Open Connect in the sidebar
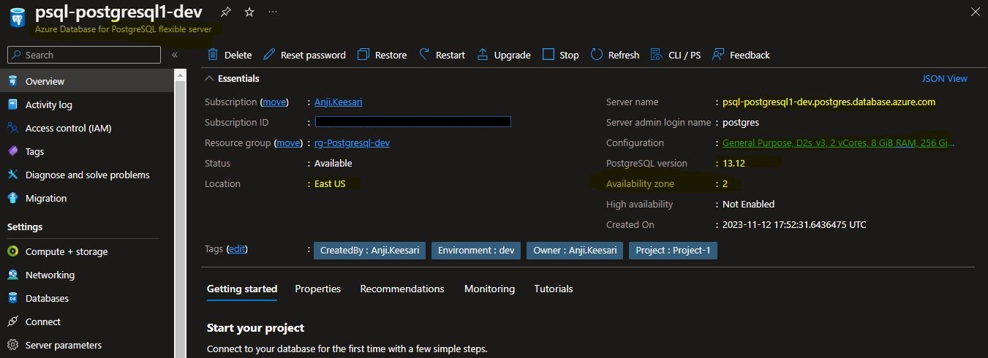The image size is (988, 358). (43, 321)
